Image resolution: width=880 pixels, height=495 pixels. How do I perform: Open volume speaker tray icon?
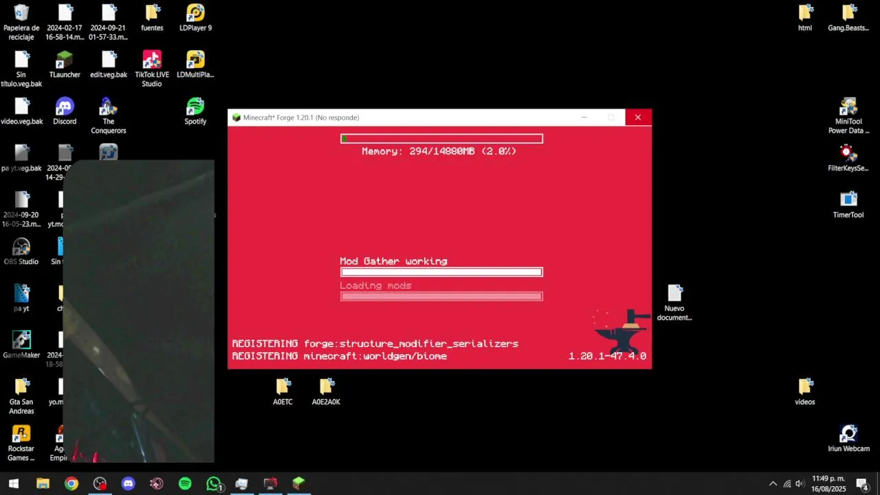click(x=800, y=484)
